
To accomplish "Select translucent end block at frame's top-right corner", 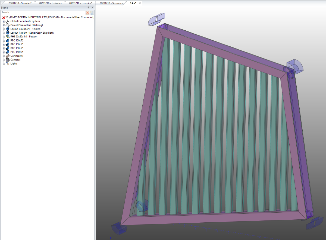I will (295, 66).
